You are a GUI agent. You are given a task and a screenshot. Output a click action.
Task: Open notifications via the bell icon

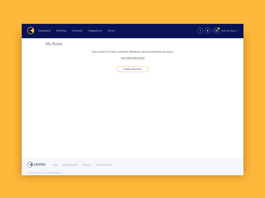click(x=207, y=30)
